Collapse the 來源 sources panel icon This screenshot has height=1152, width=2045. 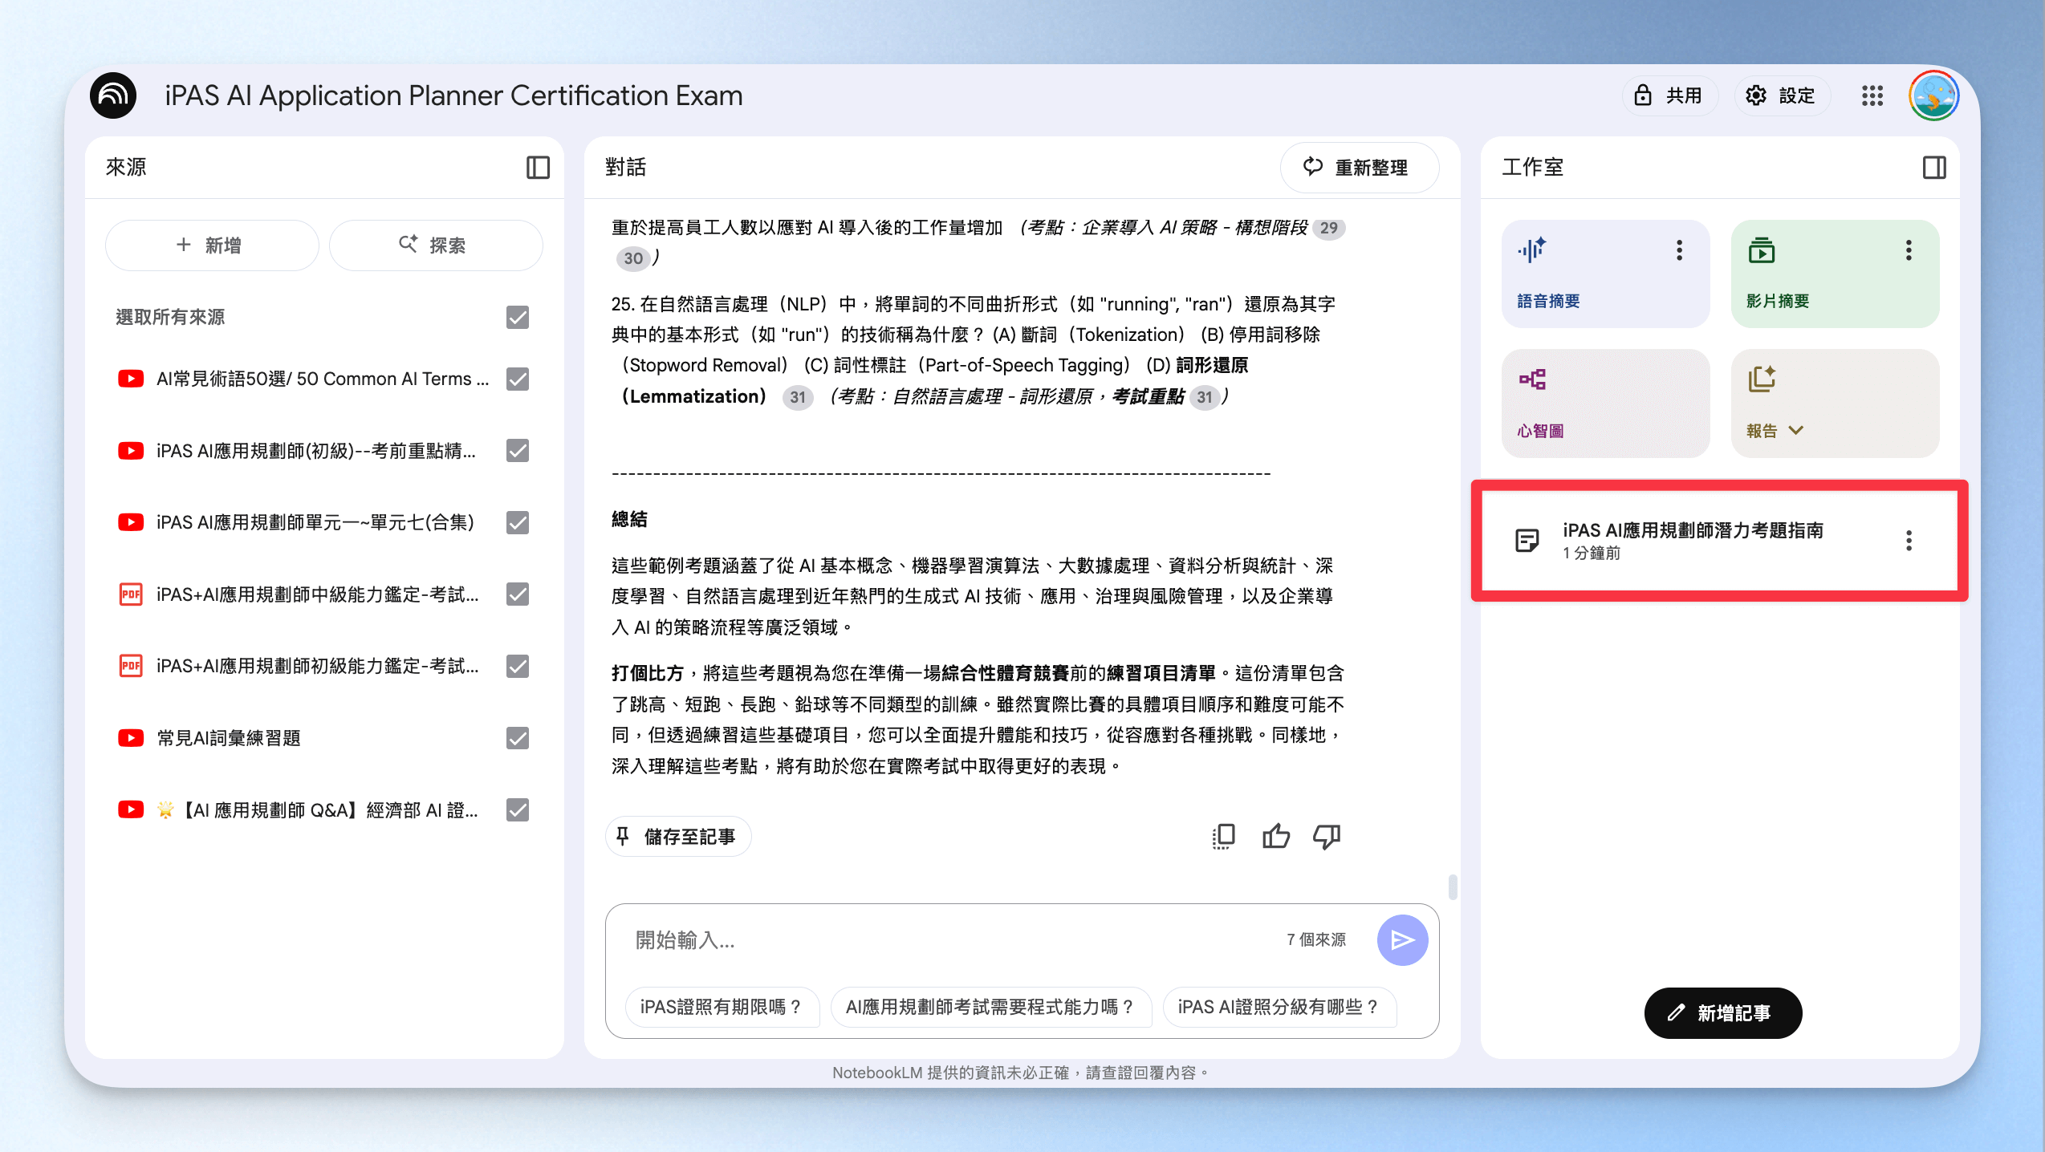coord(538,167)
